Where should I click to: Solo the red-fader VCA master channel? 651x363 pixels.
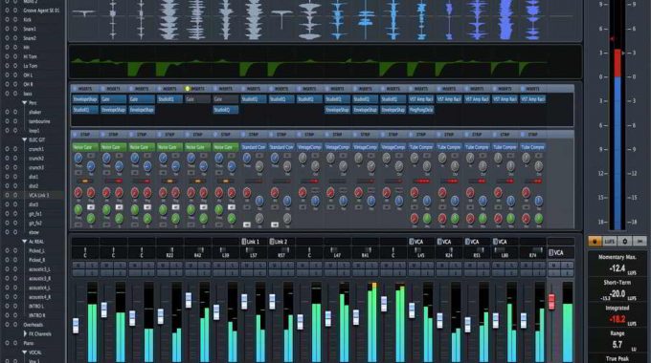click(x=567, y=266)
